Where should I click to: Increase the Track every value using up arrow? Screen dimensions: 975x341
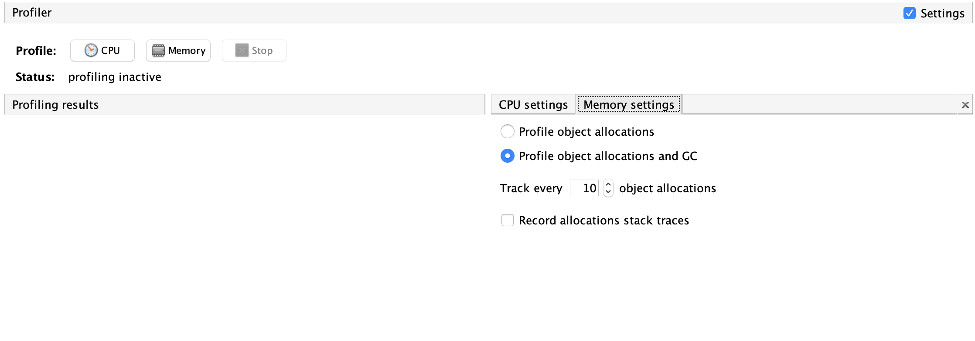pyautogui.click(x=608, y=184)
